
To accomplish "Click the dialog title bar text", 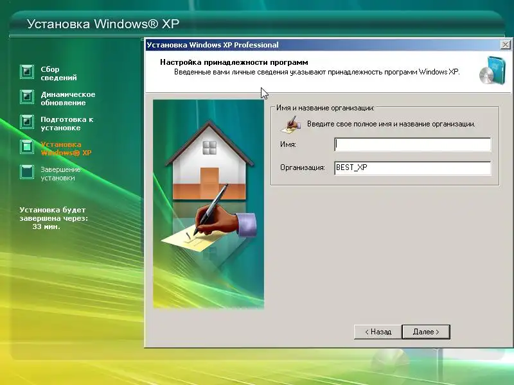I will click(213, 45).
